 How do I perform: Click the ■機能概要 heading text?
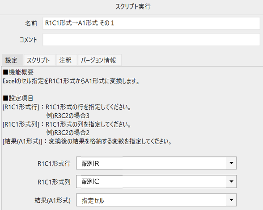pos(18,72)
